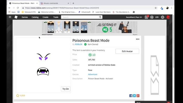This screenshot has width=183, height=103.
Task: Click the Robux currency icon
Action: pos(152,17)
